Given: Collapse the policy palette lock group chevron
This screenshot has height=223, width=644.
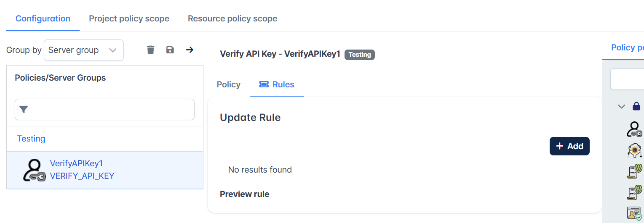Looking at the screenshot, I should click(x=621, y=106).
